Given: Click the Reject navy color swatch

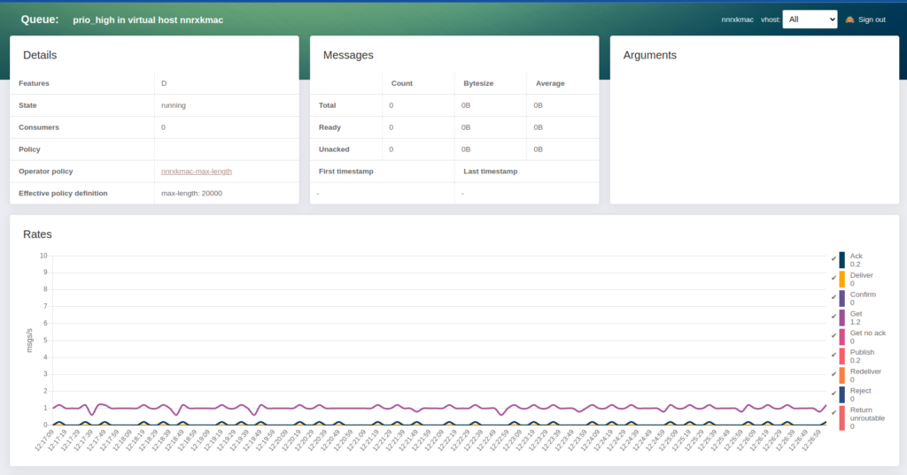Looking at the screenshot, I should 841,395.
